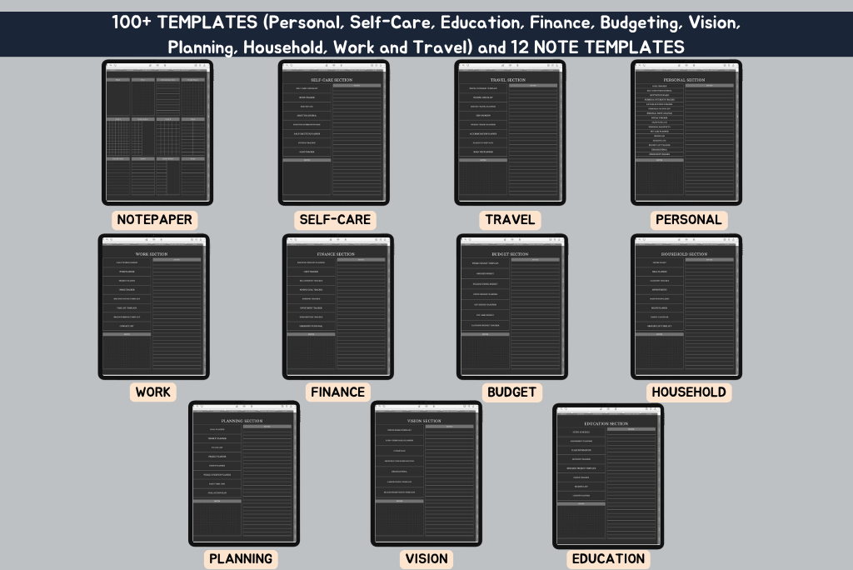Screen dimensions: 853x570
Task: Choose the EDUCATION caption label
Action: coord(608,558)
